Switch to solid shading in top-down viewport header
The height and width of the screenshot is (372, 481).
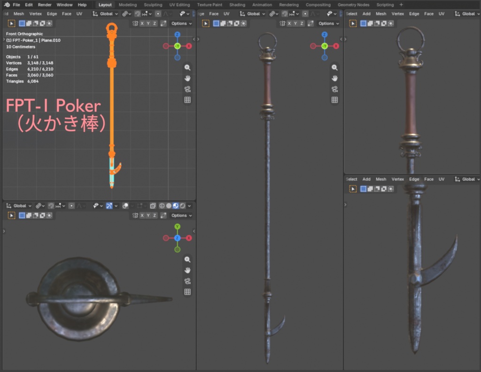click(169, 206)
